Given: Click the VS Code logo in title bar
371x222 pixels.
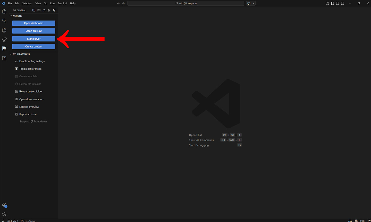Looking at the screenshot, I should [x=3, y=3].
